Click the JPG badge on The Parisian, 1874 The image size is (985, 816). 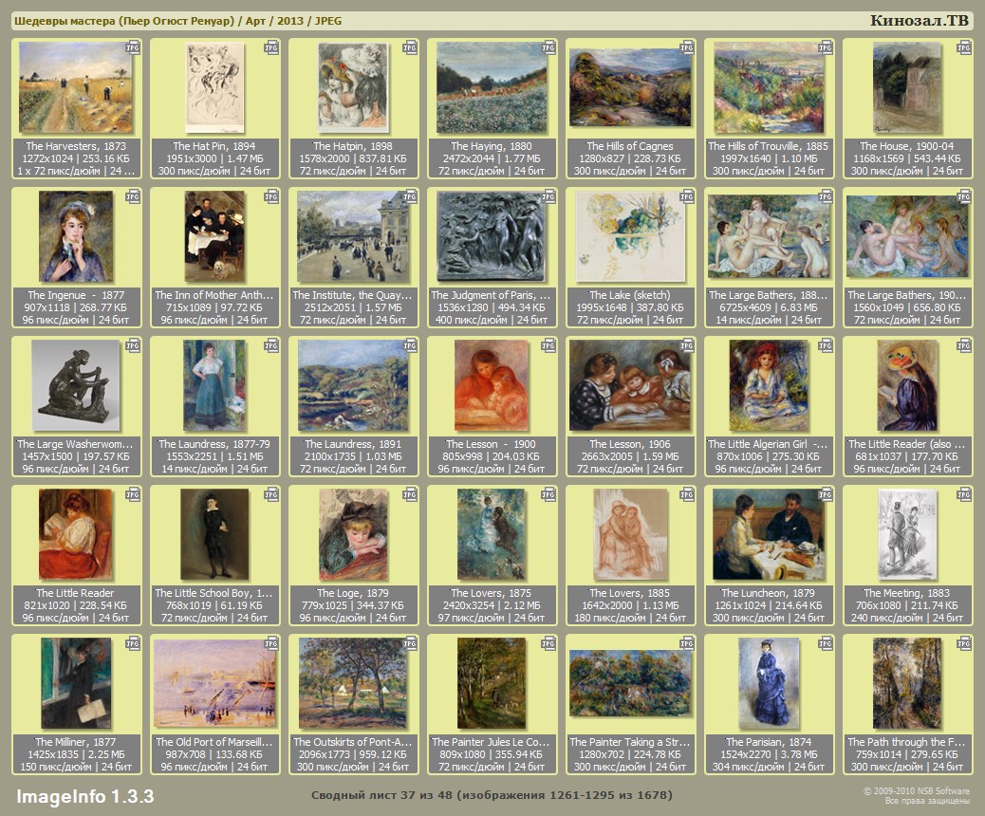click(x=826, y=644)
